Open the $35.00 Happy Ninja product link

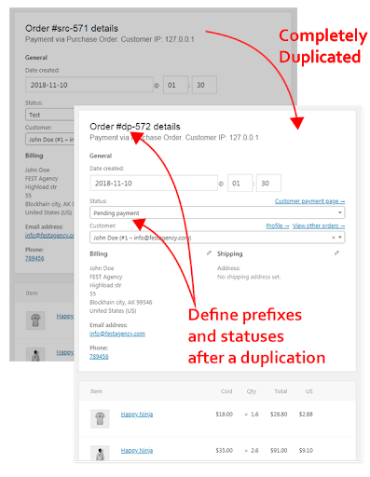pos(137,450)
